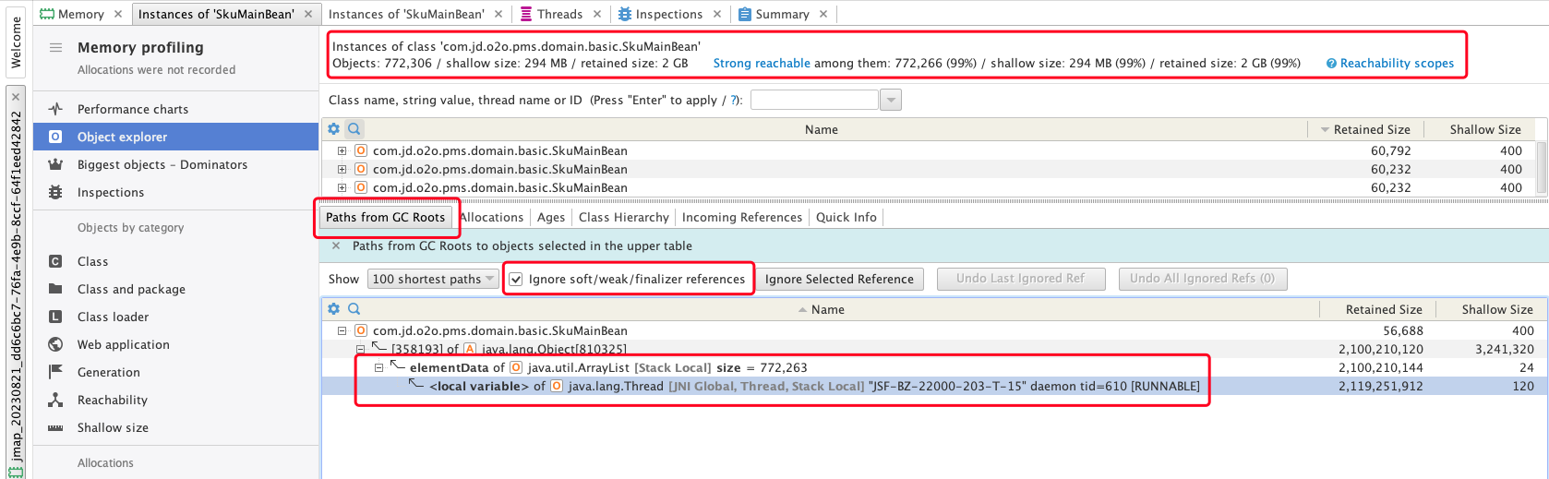Open Inspections bug icon in sidebar

coord(55,192)
